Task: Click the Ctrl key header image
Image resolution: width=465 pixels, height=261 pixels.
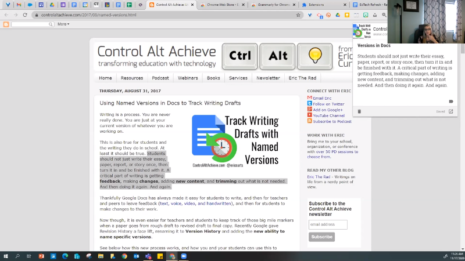Action: (x=240, y=56)
